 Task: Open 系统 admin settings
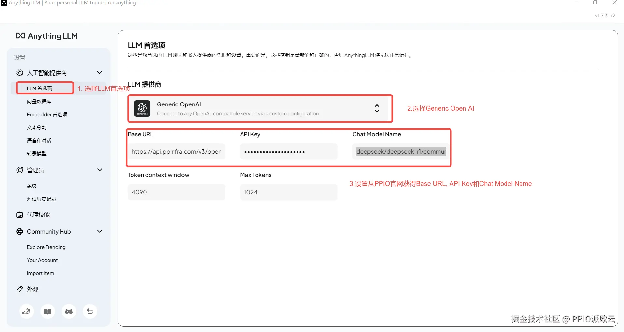point(32,186)
